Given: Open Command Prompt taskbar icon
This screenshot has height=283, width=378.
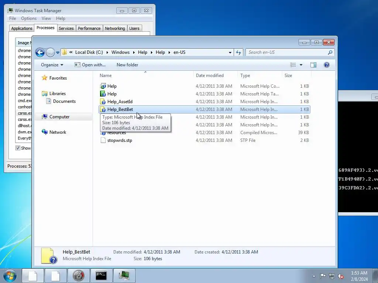Looking at the screenshot, I should [x=101, y=276].
